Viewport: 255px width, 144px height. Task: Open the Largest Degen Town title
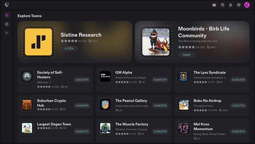tap(54, 124)
